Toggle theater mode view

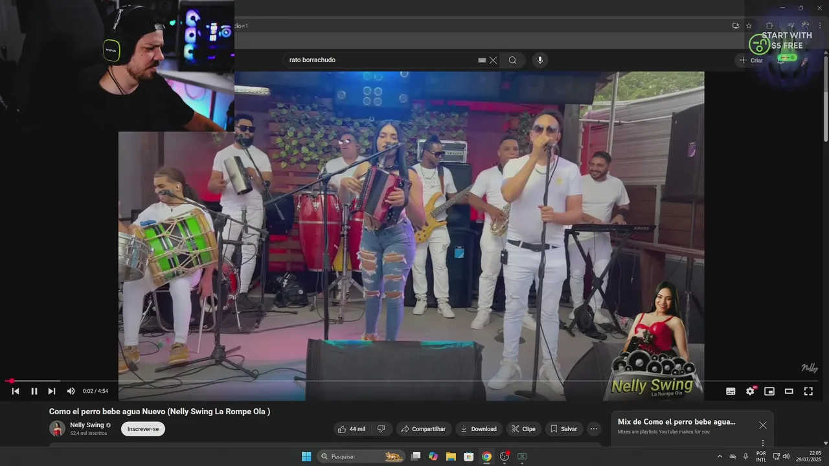coord(789,391)
